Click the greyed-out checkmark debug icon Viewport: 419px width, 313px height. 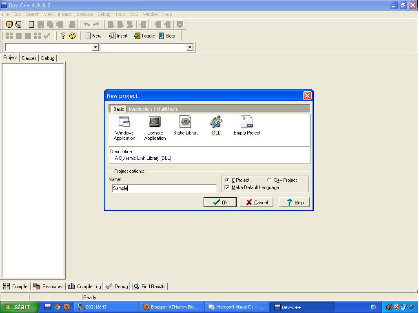(x=47, y=36)
